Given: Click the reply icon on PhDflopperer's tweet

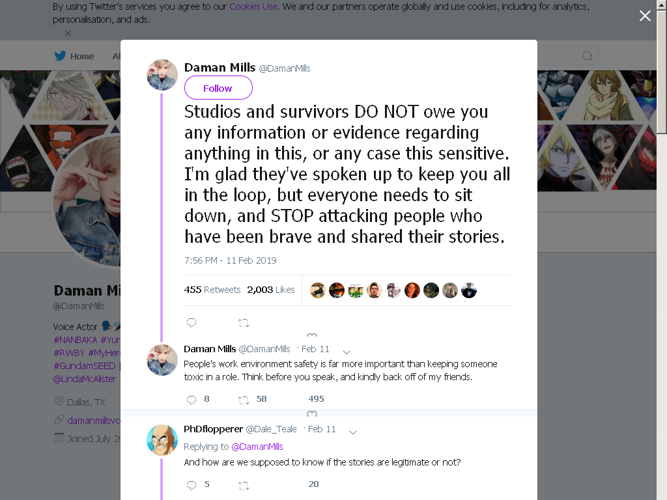Looking at the screenshot, I should tap(192, 484).
